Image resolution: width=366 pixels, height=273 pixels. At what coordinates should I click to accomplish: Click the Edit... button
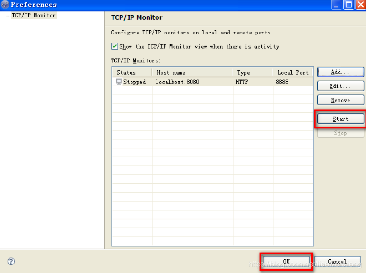pos(340,86)
